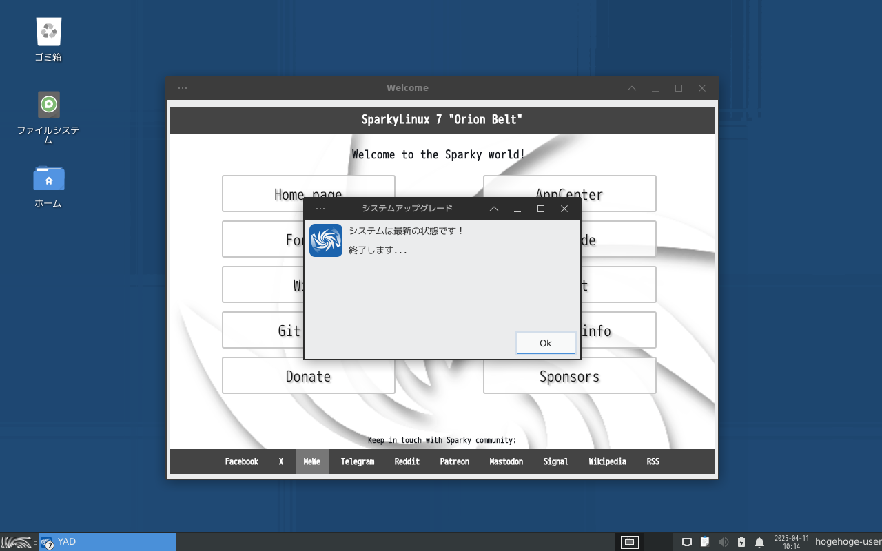Launch AppCenter from the Welcome window
The height and width of the screenshot is (551, 882).
coord(570,194)
